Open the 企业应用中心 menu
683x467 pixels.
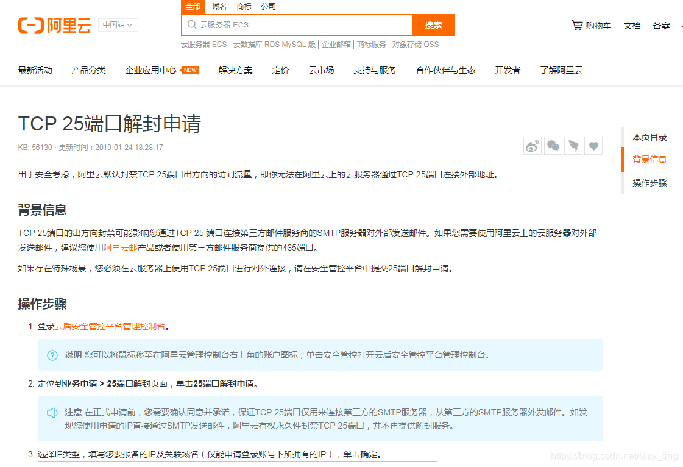(x=150, y=70)
